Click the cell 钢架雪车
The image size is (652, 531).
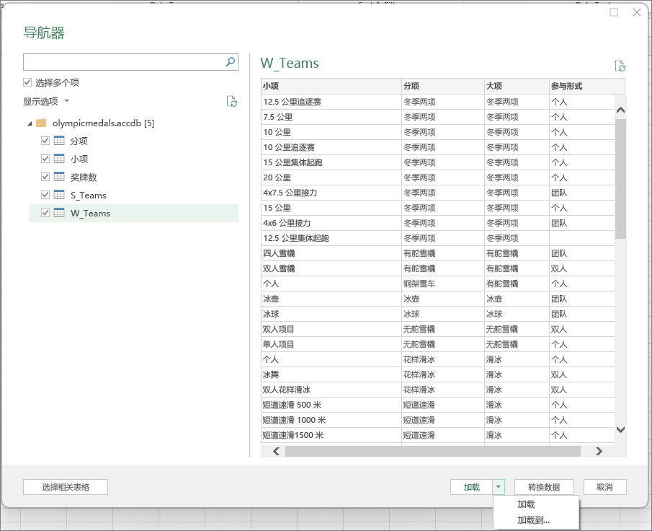(443, 284)
